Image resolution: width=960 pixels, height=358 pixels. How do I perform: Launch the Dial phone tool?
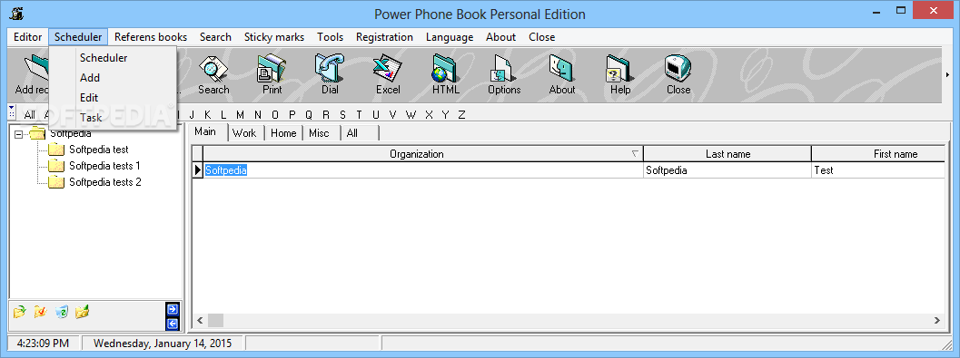pyautogui.click(x=330, y=74)
